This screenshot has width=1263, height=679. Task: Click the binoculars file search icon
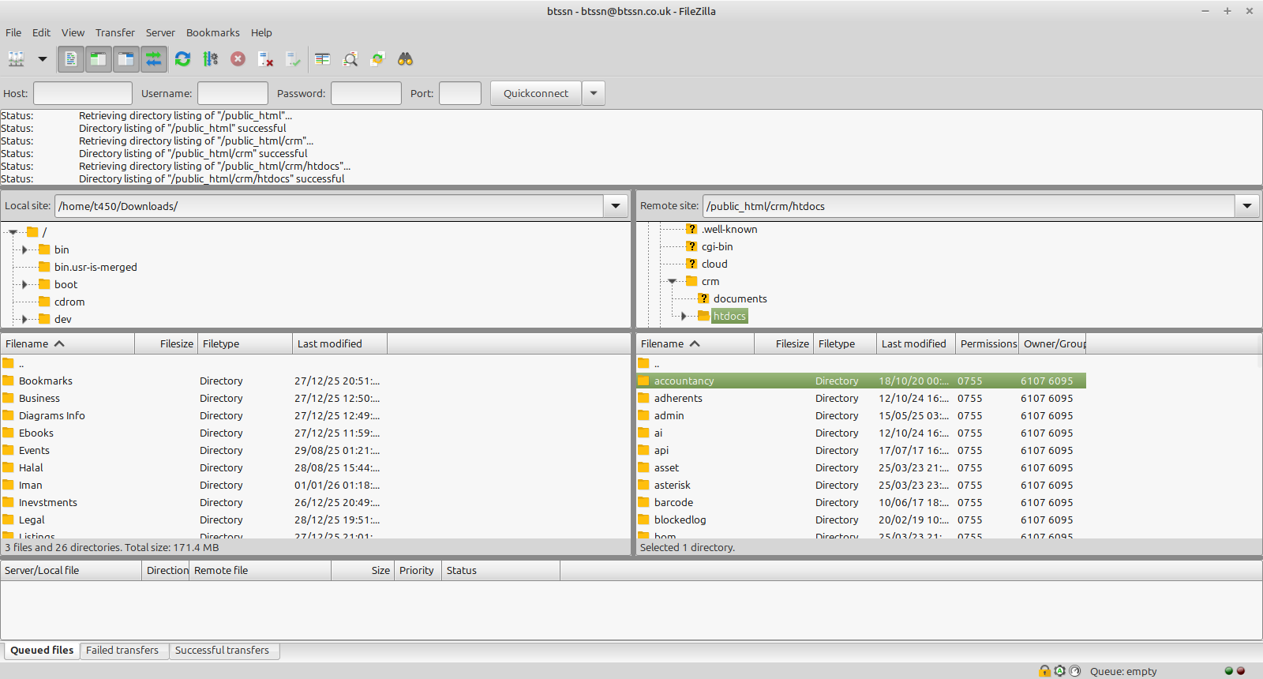click(x=405, y=59)
